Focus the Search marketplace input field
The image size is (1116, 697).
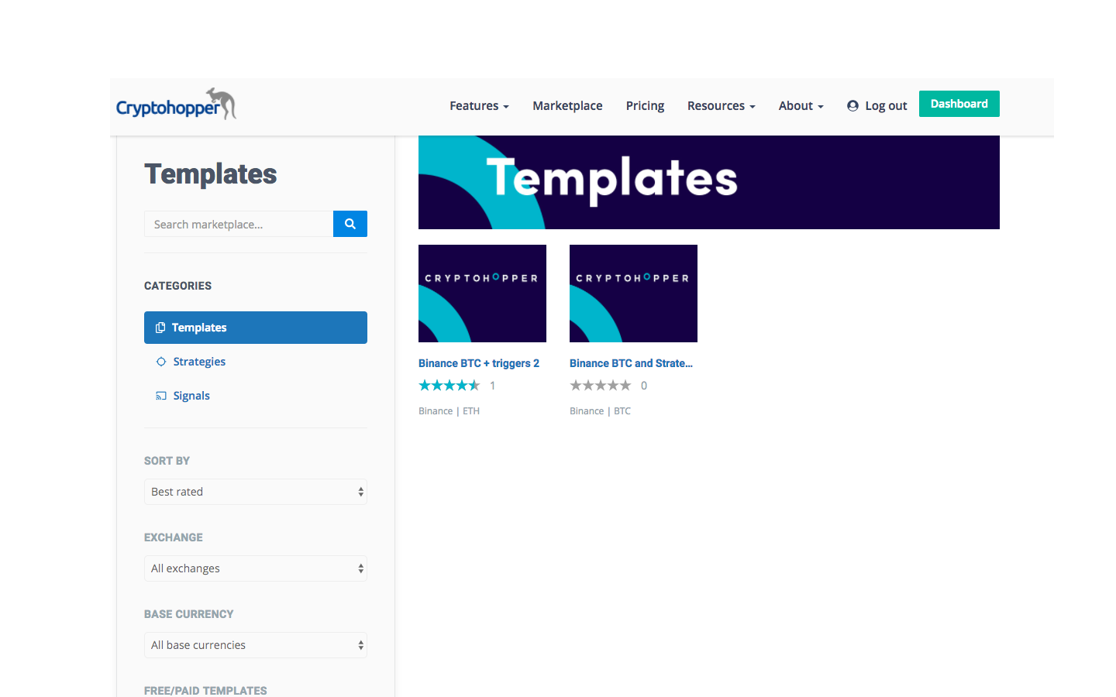tap(239, 224)
